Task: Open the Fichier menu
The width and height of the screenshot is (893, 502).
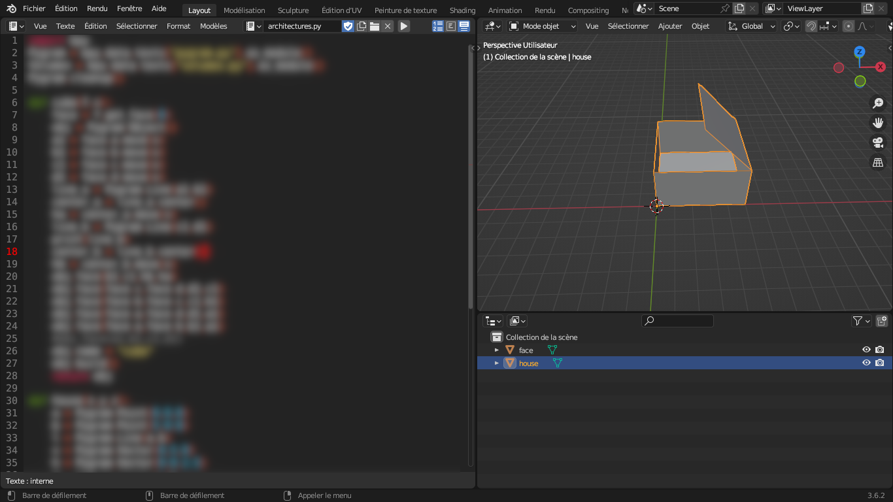Action: pos(34,8)
